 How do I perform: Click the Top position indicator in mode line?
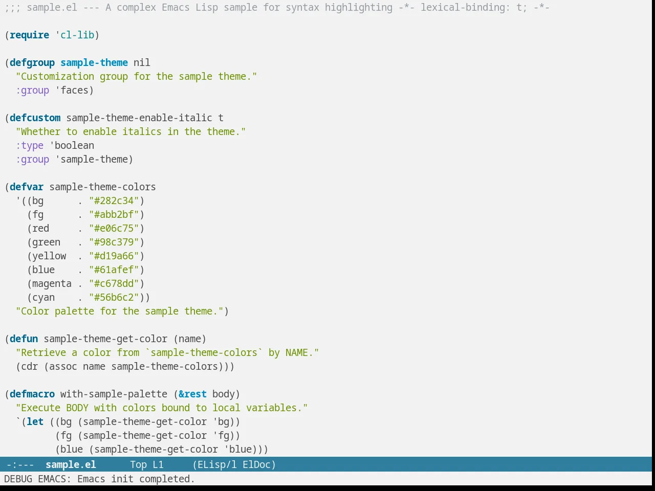(138, 464)
